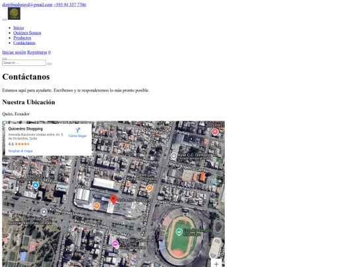Click Ampliar el mapa link
Viewport: 356px width, 267px height.
coord(20,151)
